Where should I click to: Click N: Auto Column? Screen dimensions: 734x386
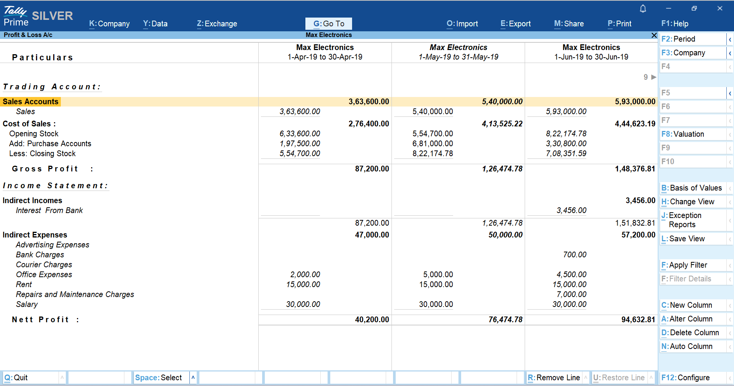pos(693,347)
